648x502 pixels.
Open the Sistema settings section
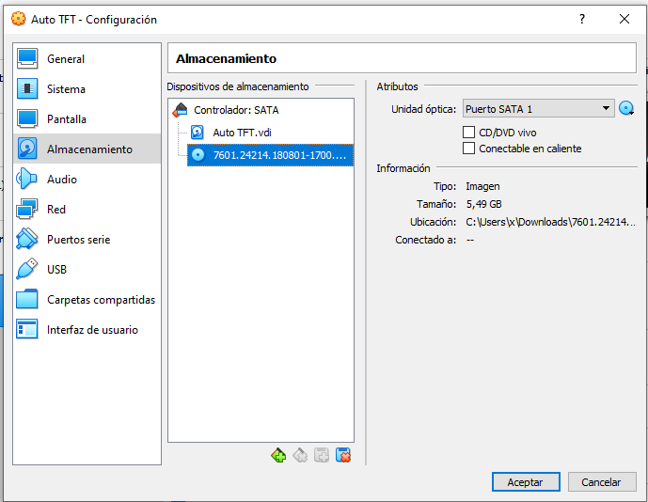tap(66, 89)
